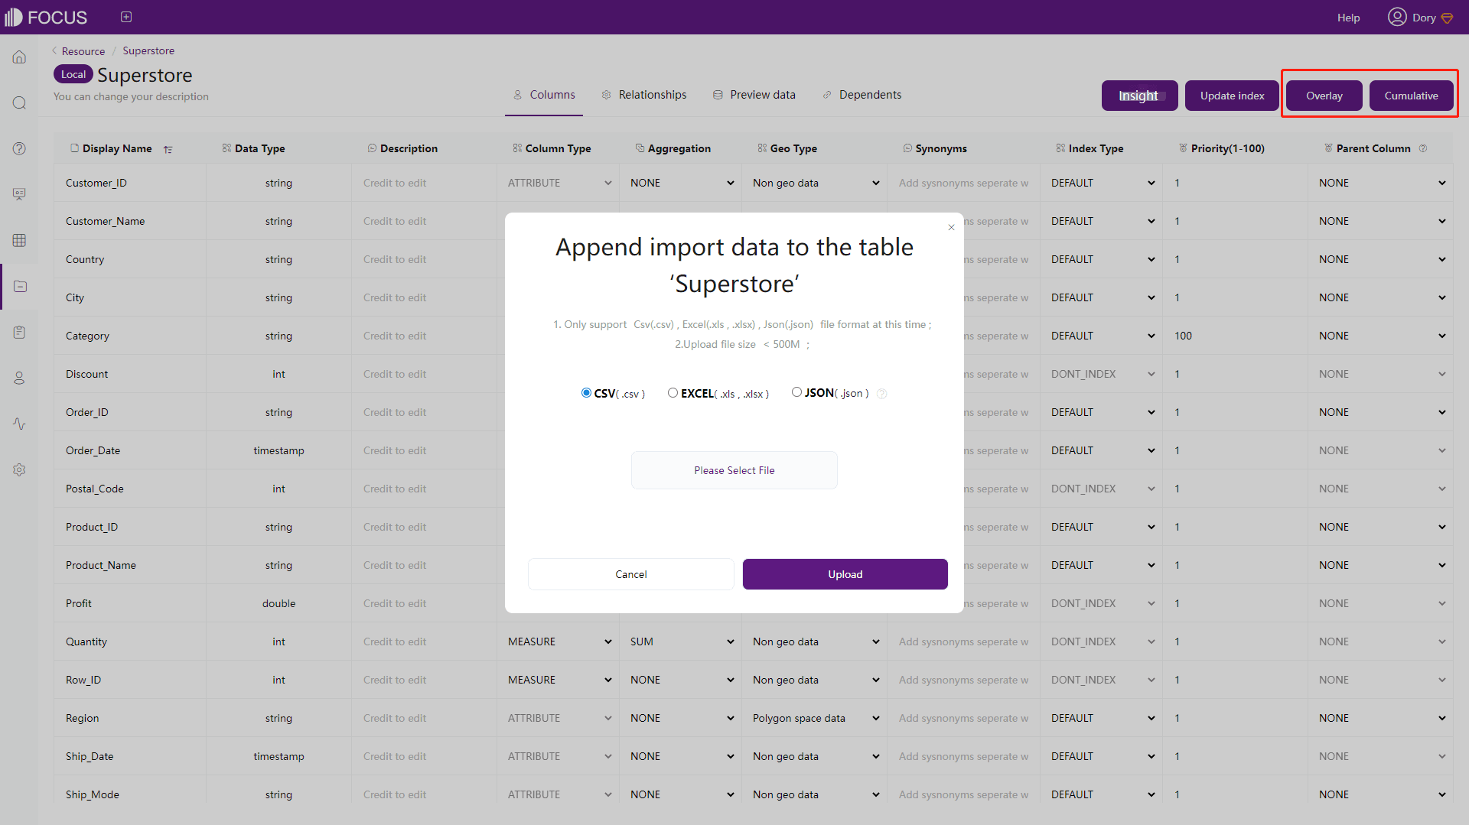Viewport: 1469px width, 825px height.
Task: Open Geo Type dropdown for Customer_ID
Action: tap(815, 183)
